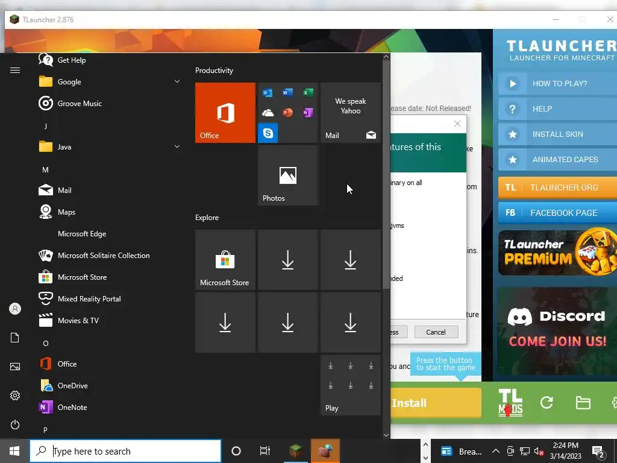
Task: Open HELP button in TLauncher
Action: 557,109
